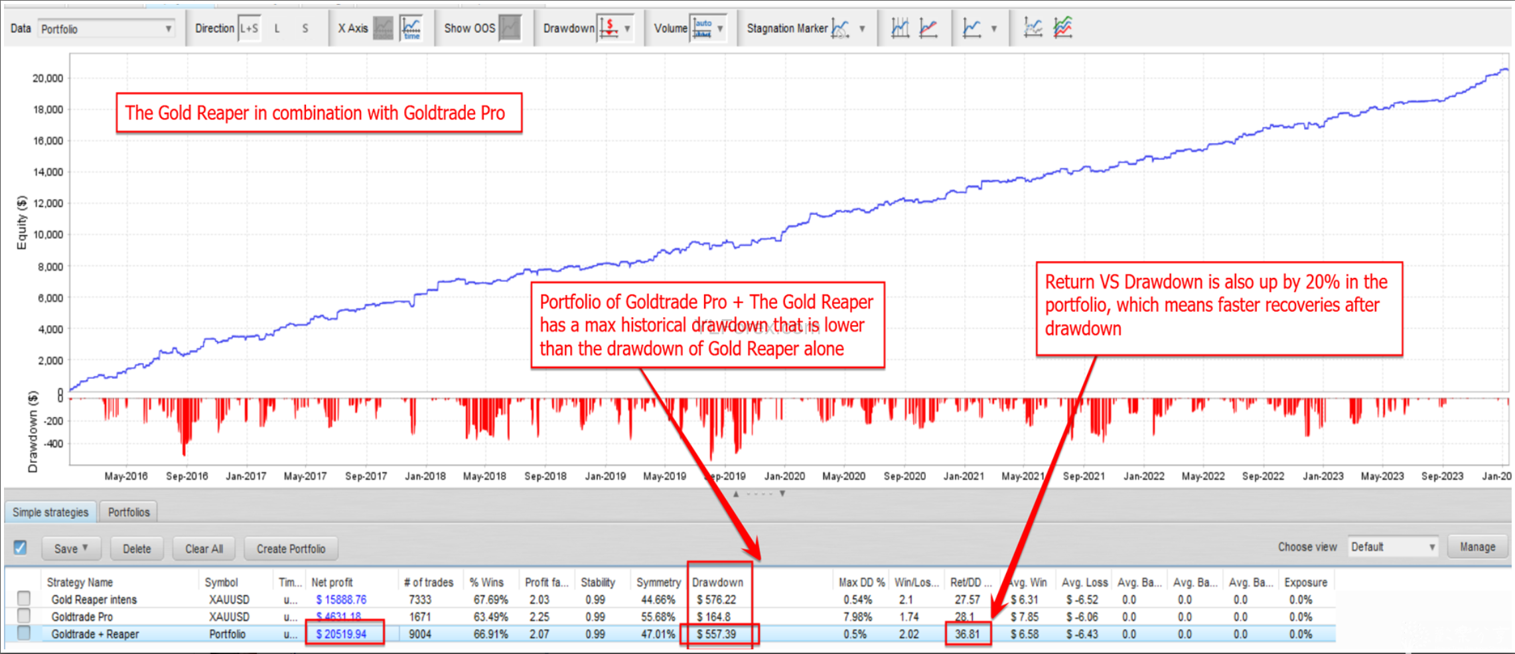Check the Goldtrade Pro row checkbox
1515x654 pixels.
(24, 616)
